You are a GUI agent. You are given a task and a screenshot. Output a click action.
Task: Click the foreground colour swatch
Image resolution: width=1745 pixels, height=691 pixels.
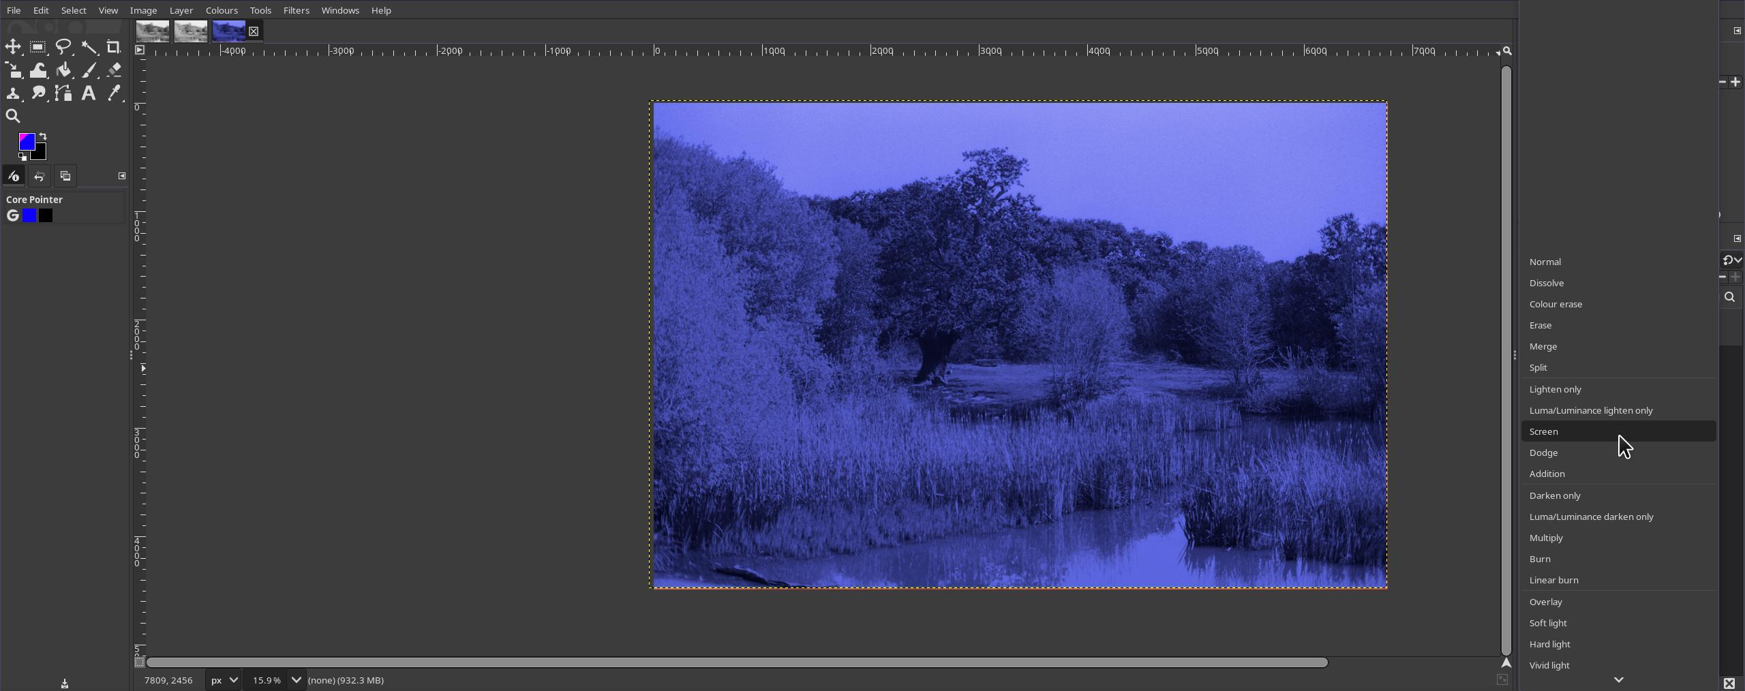[x=27, y=141]
